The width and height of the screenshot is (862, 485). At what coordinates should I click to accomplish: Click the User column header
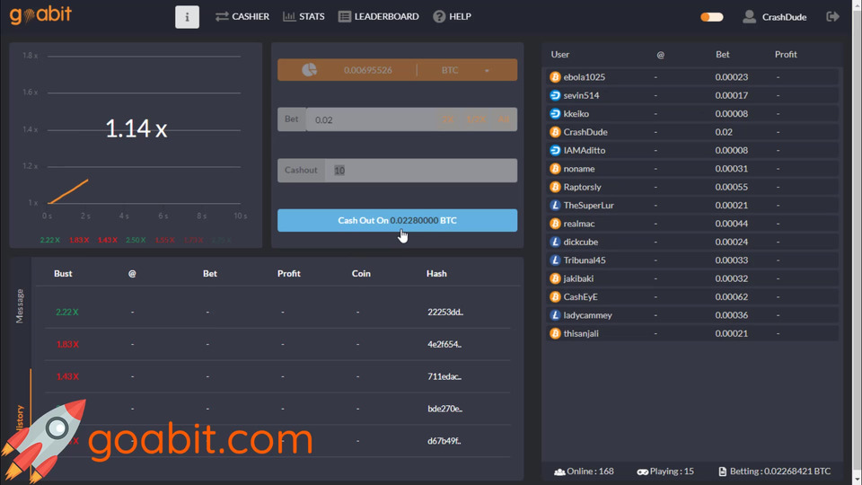pos(559,55)
